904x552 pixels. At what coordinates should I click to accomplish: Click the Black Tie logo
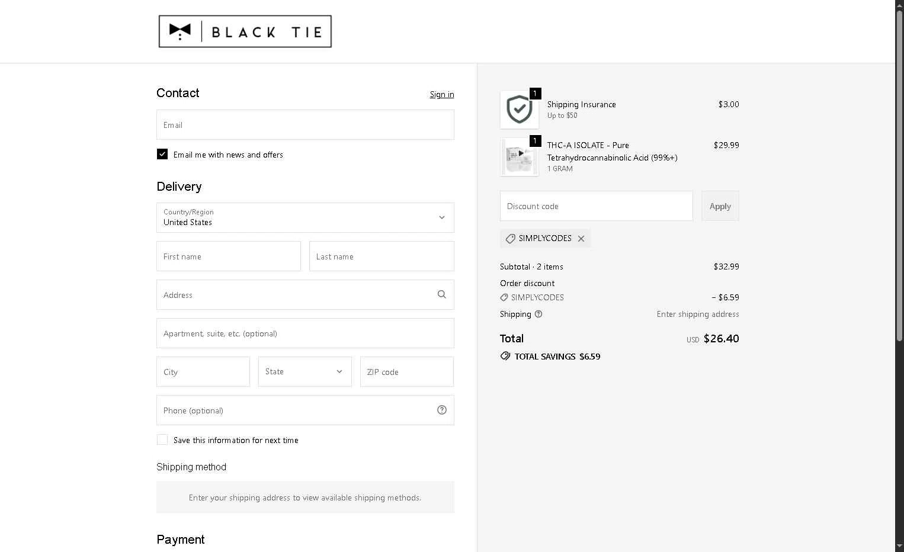(x=245, y=31)
